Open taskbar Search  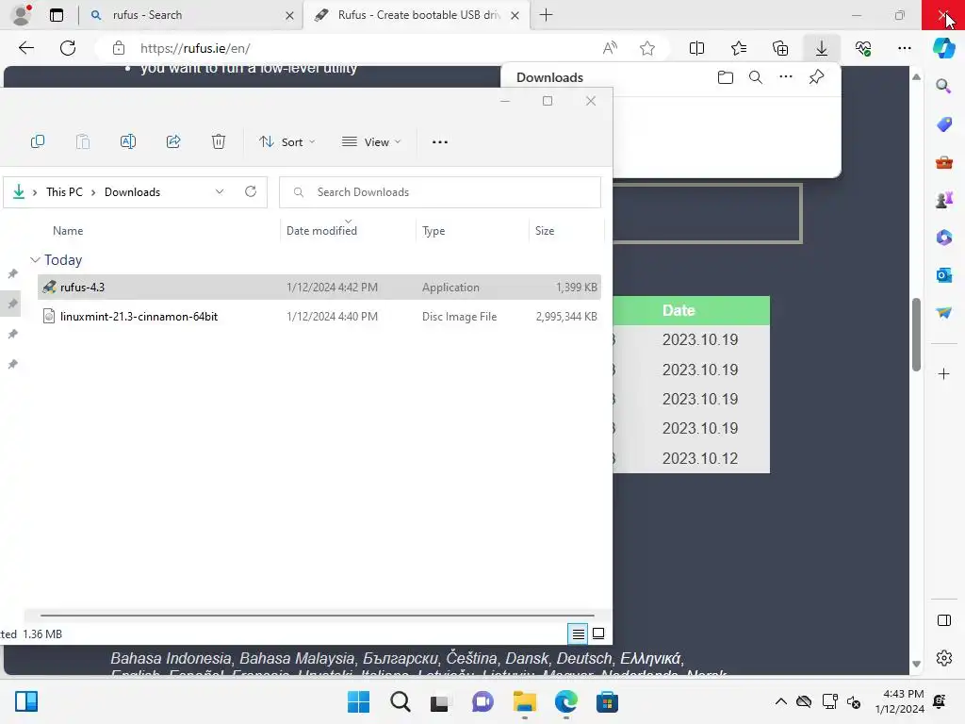click(x=400, y=701)
